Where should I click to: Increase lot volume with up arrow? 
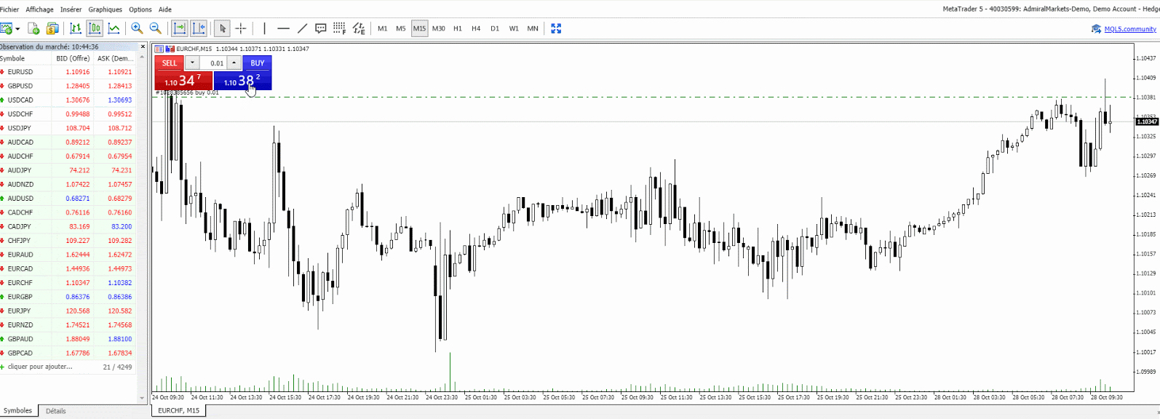point(234,63)
